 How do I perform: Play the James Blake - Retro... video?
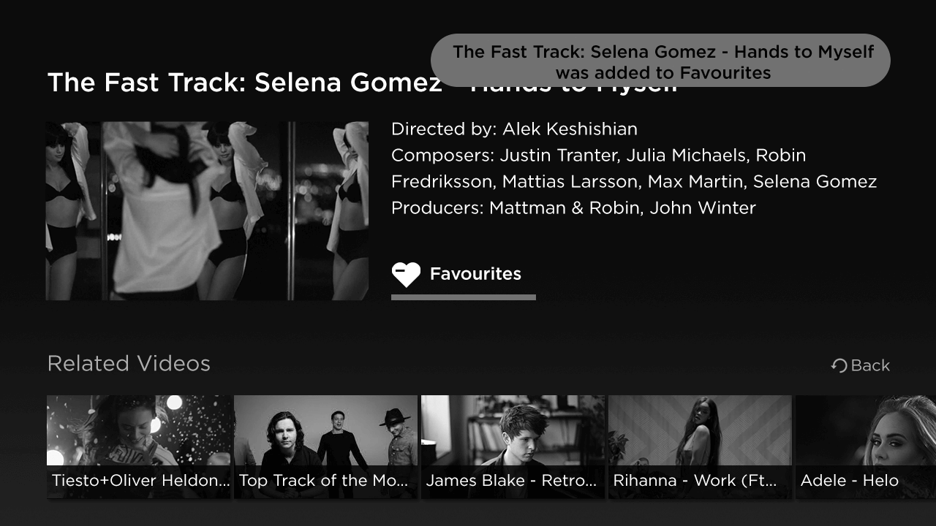point(513,446)
